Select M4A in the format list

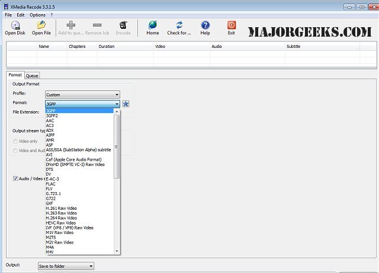[x=79, y=247]
